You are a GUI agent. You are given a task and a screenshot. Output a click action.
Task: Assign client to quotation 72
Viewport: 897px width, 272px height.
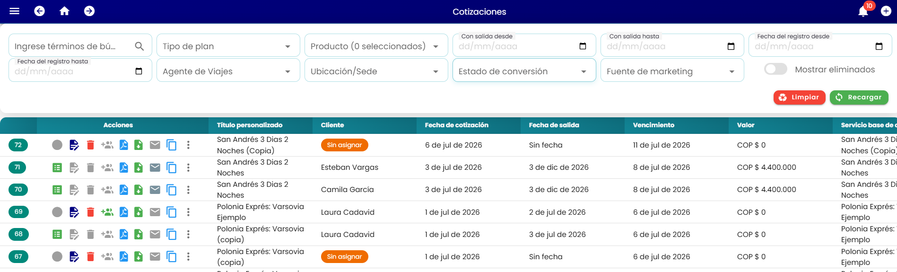[x=107, y=145]
